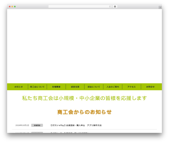
Task: Focus the browser address bar
Action: pos(80,7)
